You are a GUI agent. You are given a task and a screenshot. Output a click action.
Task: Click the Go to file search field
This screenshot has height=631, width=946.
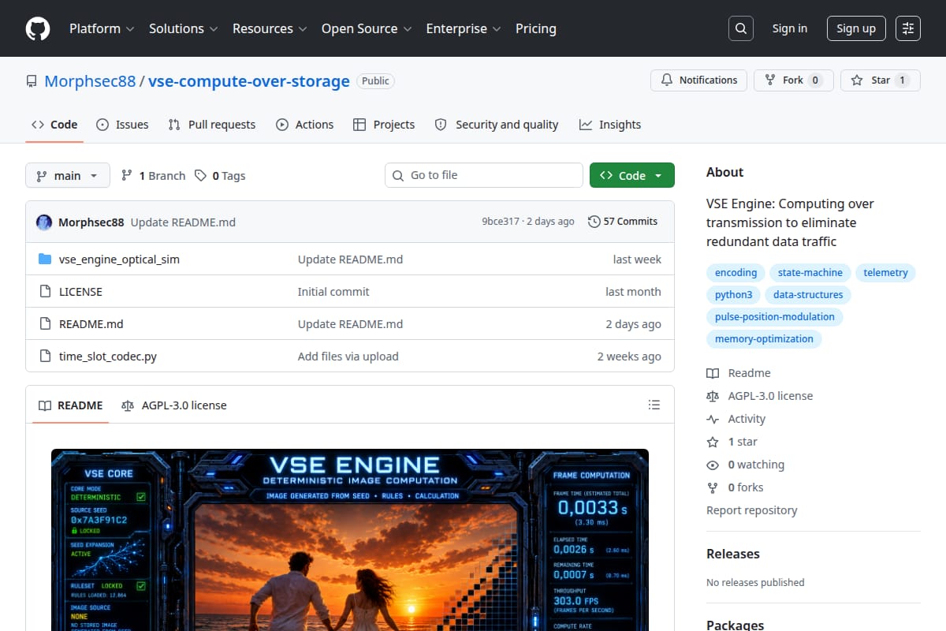pos(484,175)
